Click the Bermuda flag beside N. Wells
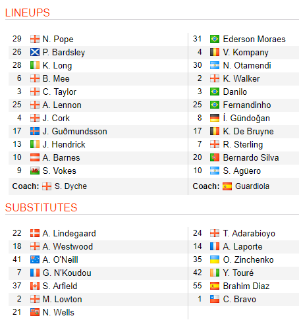The width and height of the screenshot is (299, 322). click(x=35, y=312)
